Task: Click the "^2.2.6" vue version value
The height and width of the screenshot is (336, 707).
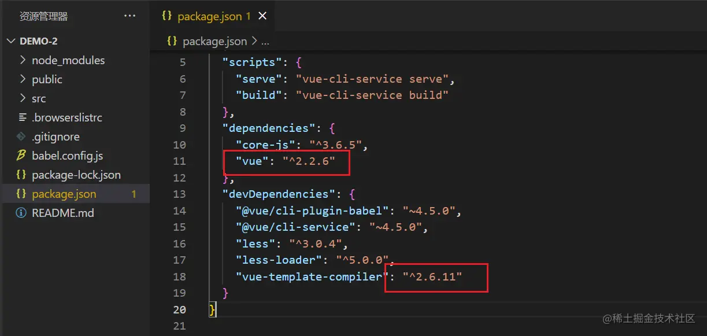Action: pos(309,161)
